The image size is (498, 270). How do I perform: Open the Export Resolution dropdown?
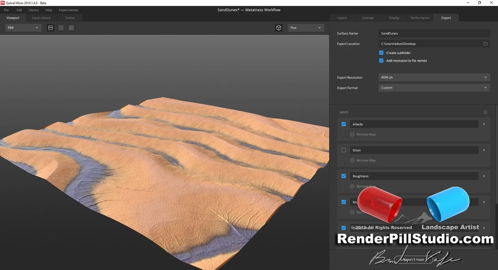click(x=434, y=77)
